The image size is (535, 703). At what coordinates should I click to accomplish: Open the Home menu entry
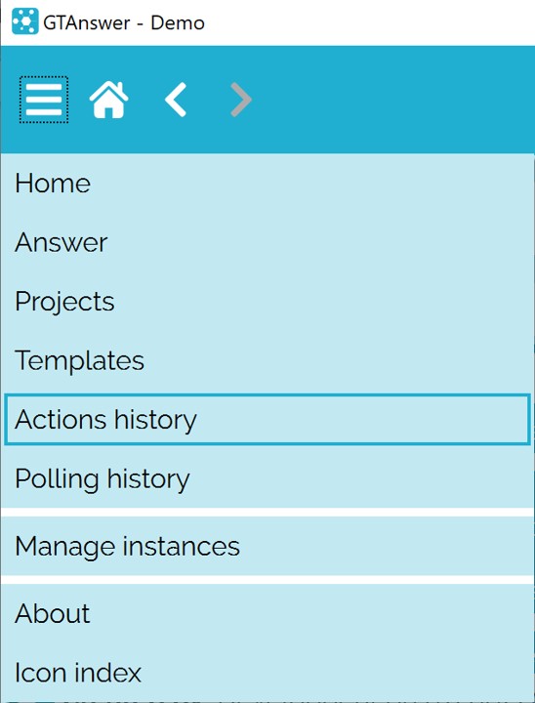coord(267,184)
